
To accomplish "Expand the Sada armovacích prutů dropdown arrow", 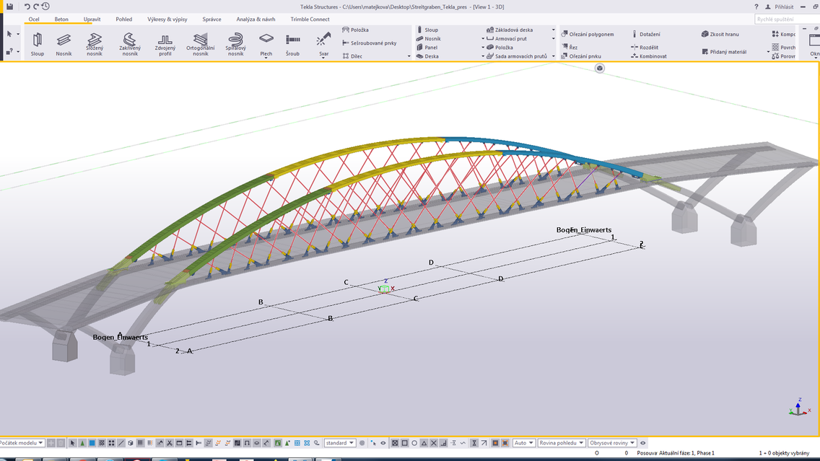I will [x=554, y=56].
